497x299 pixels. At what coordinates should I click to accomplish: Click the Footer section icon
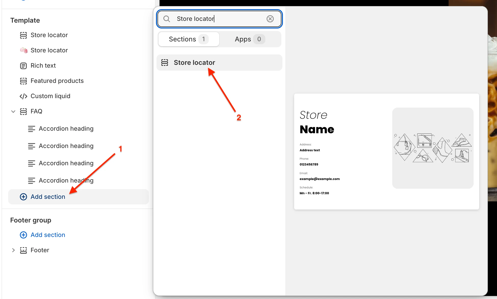(x=23, y=250)
